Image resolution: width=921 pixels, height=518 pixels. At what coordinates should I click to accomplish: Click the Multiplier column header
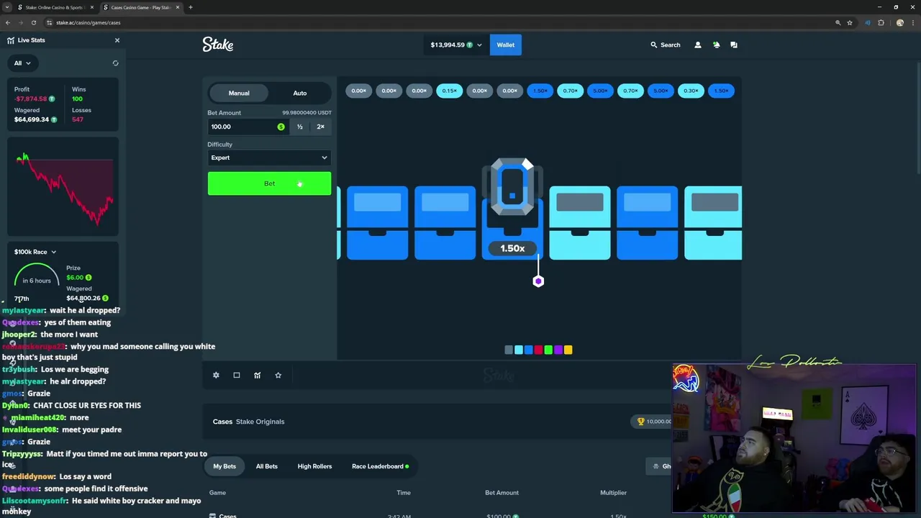(x=613, y=493)
